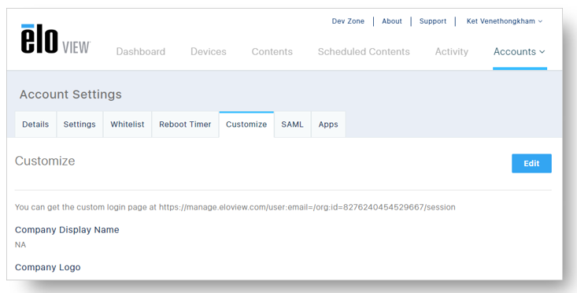Open the Whitelist tab

tap(128, 124)
